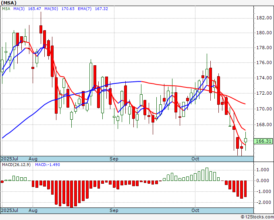Image resolution: width=274 pixels, height=220 pixels.
Task: Click the MA(50) value 170.65
Action: [x=68, y=9]
